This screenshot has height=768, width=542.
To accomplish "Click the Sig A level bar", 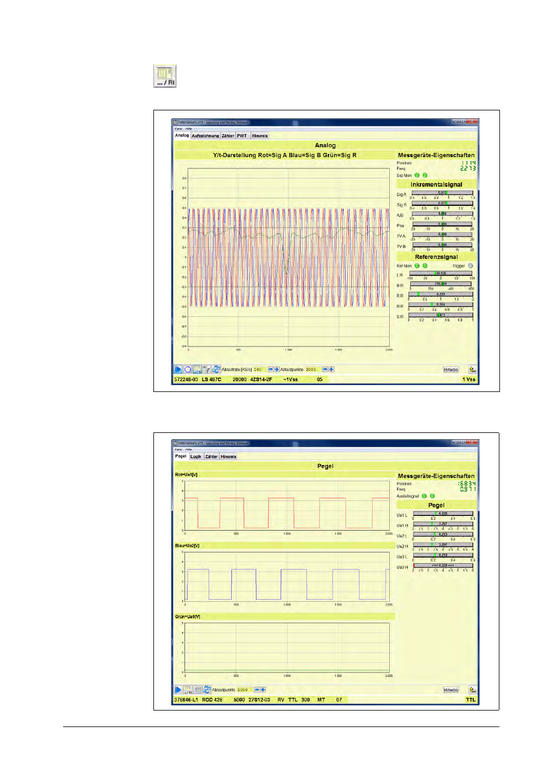I will 443,193.
